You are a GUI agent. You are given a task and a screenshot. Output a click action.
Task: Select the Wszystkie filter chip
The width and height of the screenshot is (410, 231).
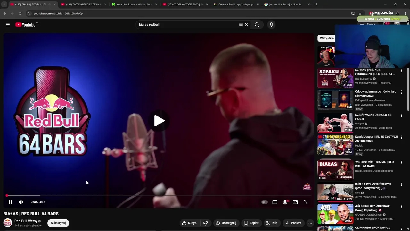tap(327, 38)
